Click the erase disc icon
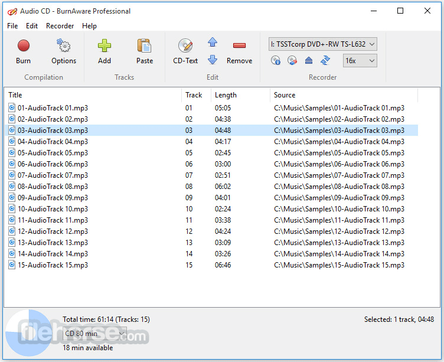This screenshot has width=444, height=362. 292,60
